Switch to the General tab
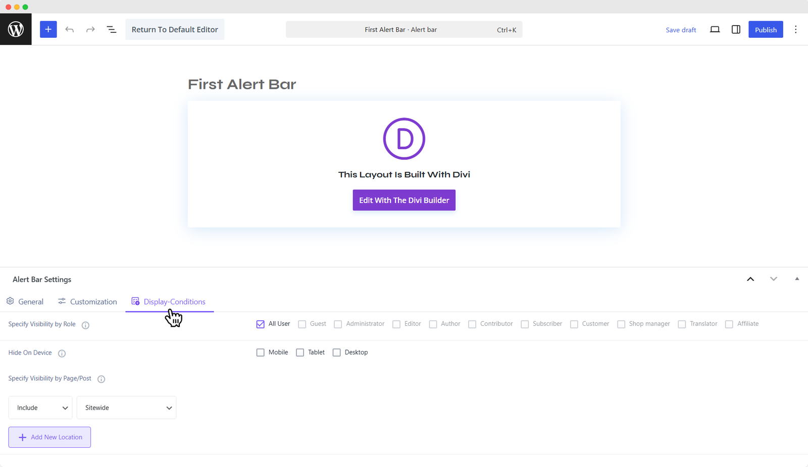Screen dimensions: 808x467 (25, 302)
